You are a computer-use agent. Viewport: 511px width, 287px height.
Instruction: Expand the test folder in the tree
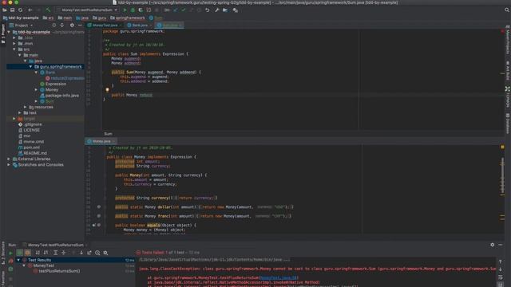(x=20, y=113)
